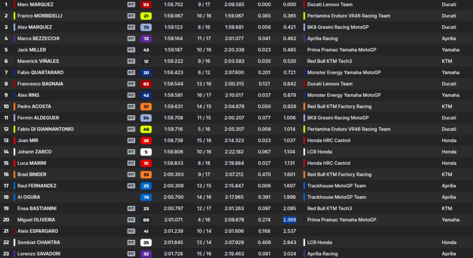Click team Aprilia Racing in Bezzecchi's row
The height and width of the screenshot is (258, 473).
pyautogui.click(x=322, y=39)
